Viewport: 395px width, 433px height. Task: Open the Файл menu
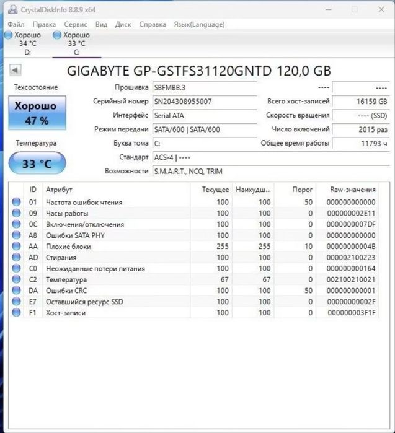click(16, 24)
